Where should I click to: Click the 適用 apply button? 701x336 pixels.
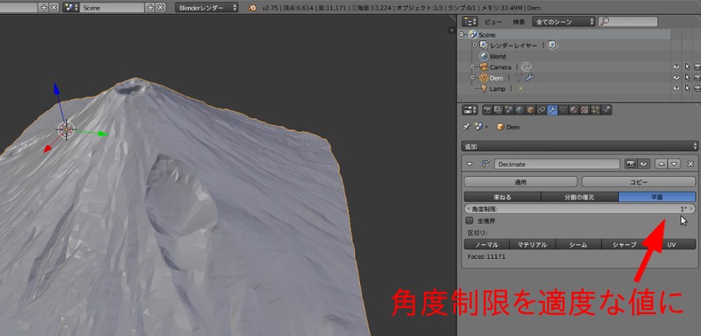520,182
